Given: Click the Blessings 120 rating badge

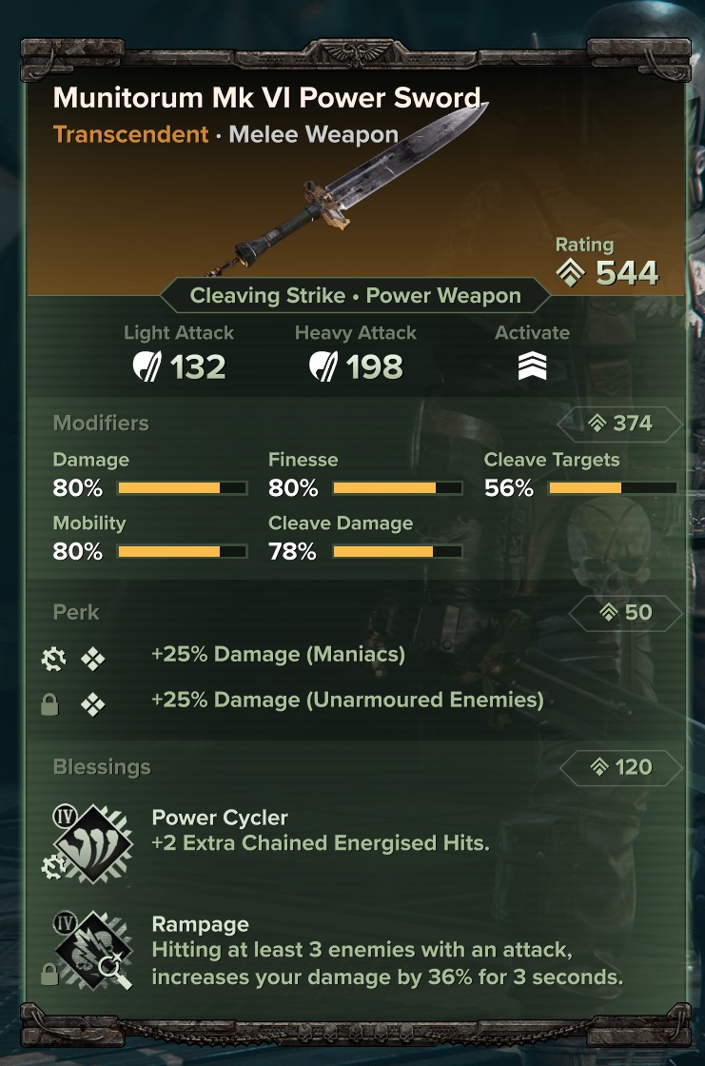Looking at the screenshot, I should pyautogui.click(x=621, y=767).
